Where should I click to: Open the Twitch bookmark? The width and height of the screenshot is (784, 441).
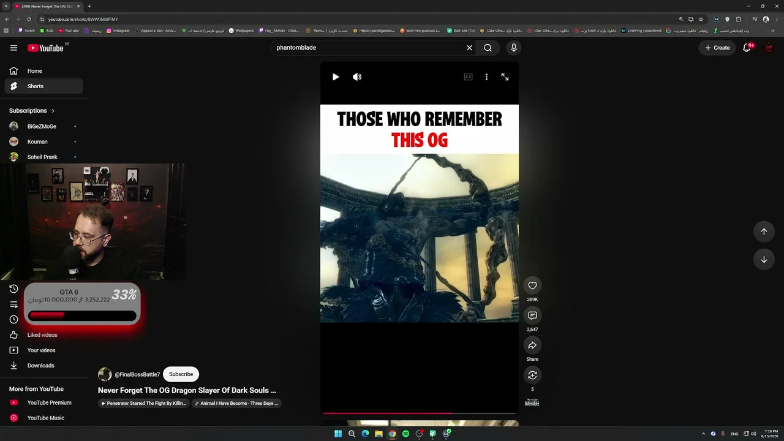[x=27, y=31]
